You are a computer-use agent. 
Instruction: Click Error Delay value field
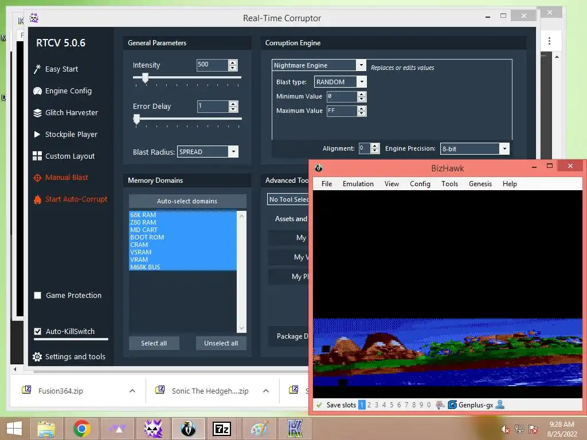[213, 106]
